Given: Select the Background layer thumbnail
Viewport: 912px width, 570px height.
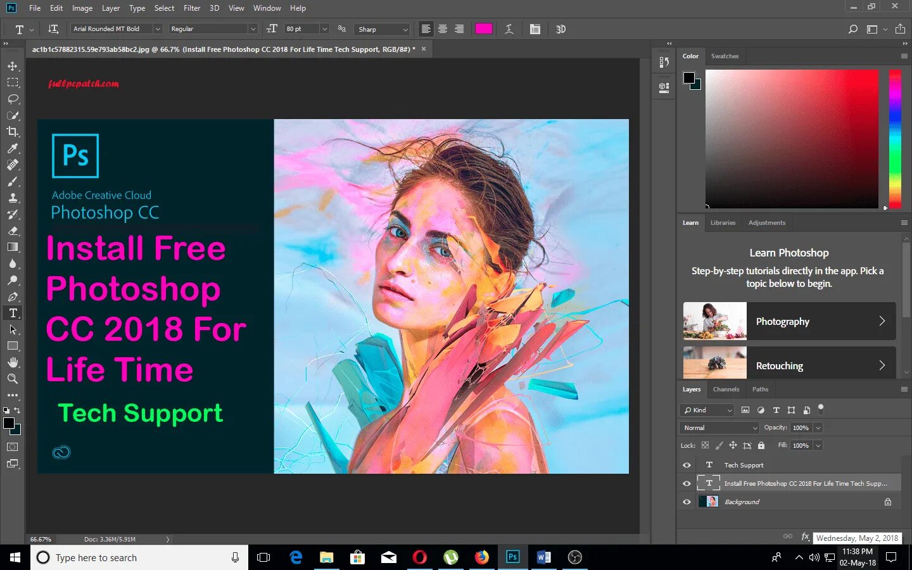Looking at the screenshot, I should pyautogui.click(x=708, y=502).
